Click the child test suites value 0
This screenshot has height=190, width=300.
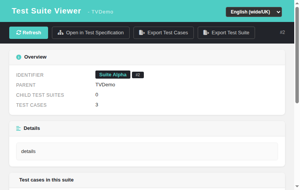tap(97, 95)
